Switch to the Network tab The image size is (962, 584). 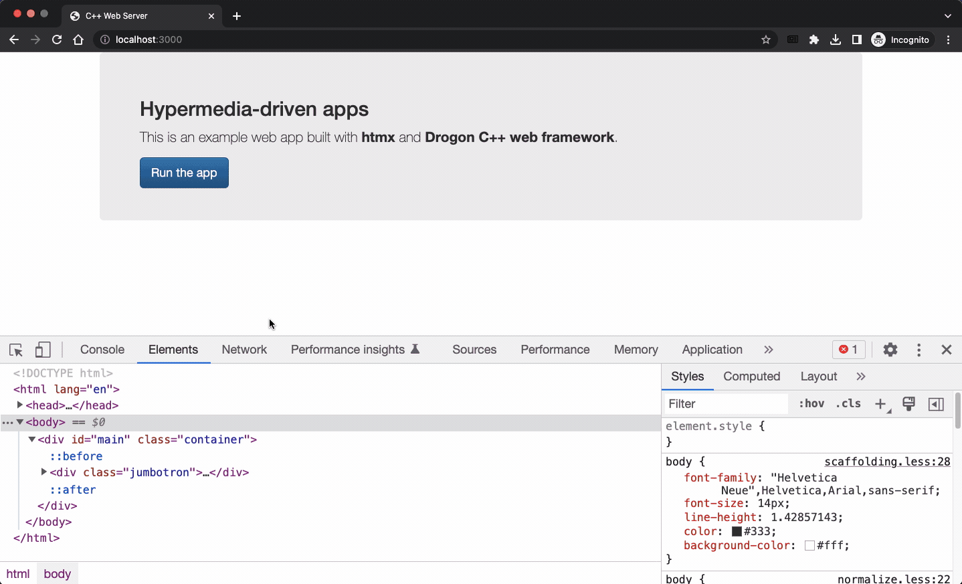[x=244, y=350]
